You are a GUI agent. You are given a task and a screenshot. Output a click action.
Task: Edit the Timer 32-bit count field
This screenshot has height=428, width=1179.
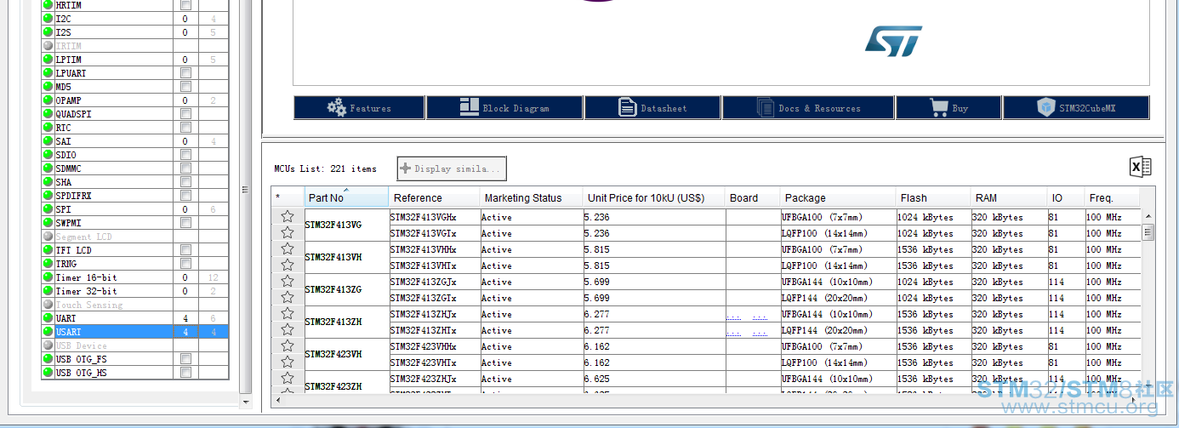point(185,291)
